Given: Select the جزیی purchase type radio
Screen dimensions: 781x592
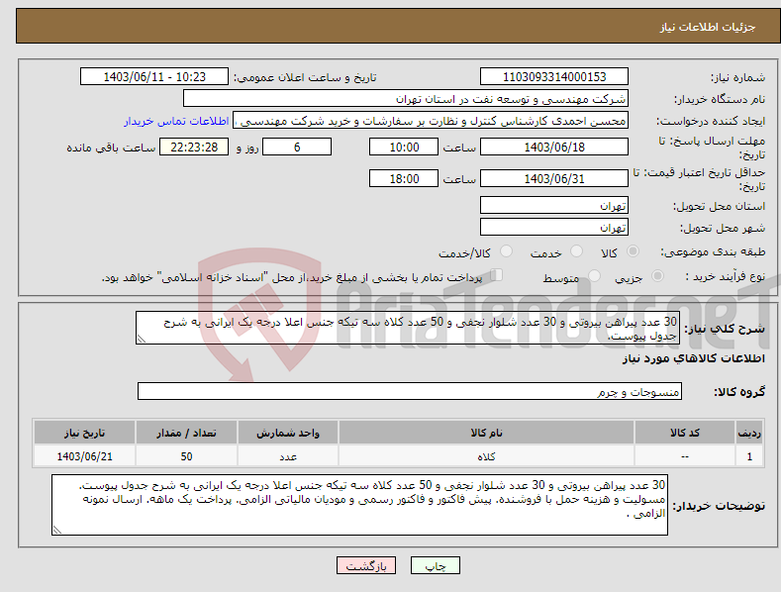Looking at the screenshot, I should point(657,275).
